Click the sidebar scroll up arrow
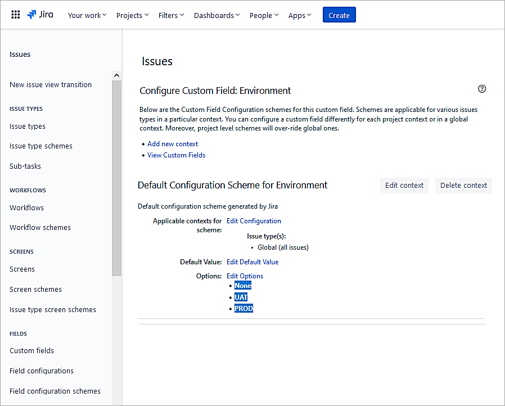 coord(116,75)
